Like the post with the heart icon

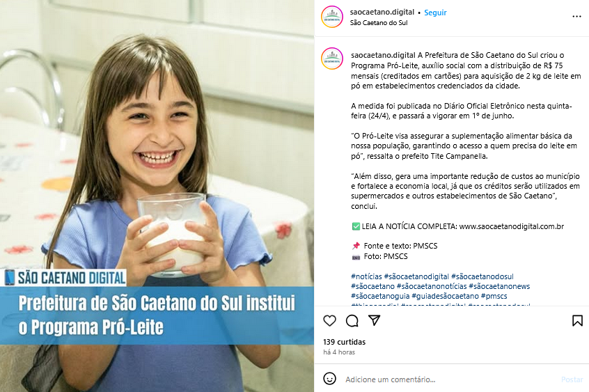(329, 320)
